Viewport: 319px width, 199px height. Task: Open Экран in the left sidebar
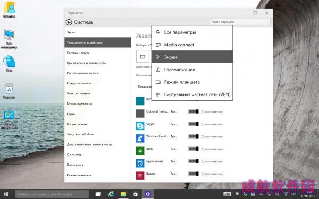[x=98, y=32]
